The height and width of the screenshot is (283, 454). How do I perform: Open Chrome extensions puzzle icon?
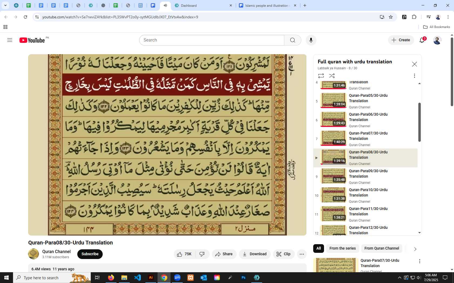(414, 17)
